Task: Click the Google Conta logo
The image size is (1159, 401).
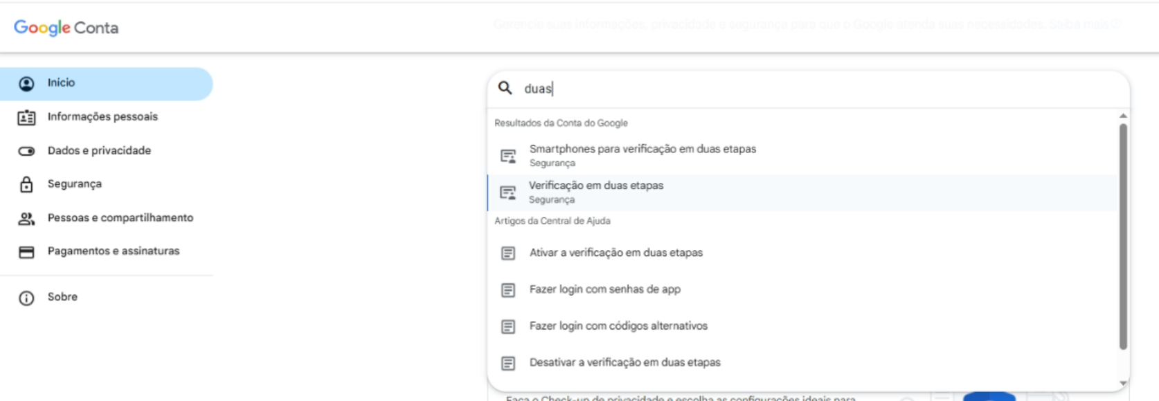Action: click(x=66, y=28)
